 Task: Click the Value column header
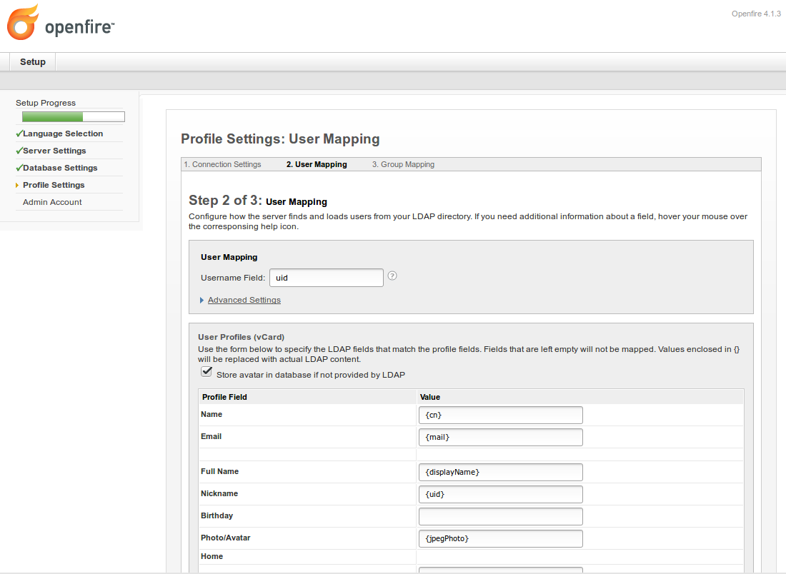tap(430, 397)
